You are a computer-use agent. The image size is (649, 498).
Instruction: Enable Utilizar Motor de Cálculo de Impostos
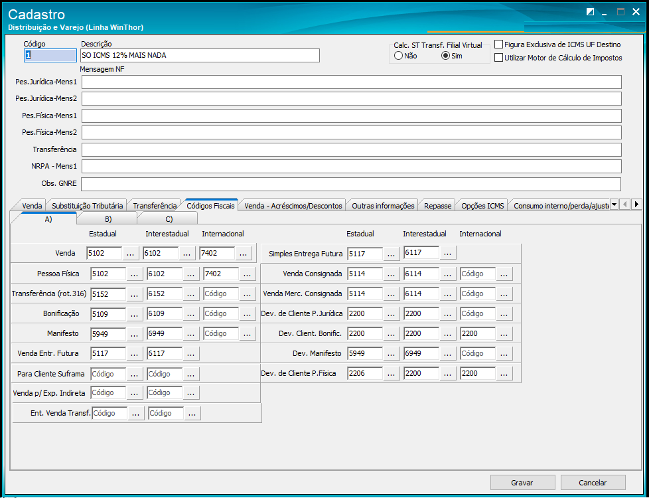click(499, 58)
